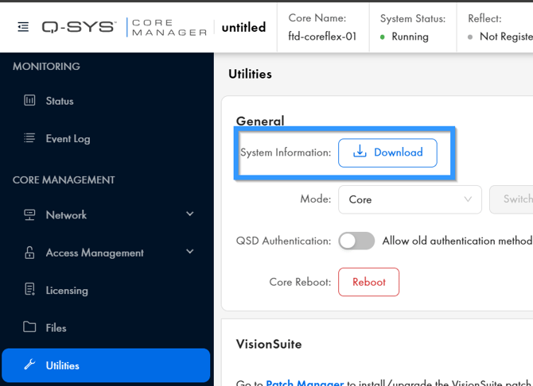Download the System Information file

point(387,152)
